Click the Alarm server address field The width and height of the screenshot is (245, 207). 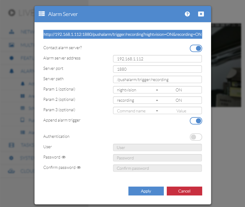157,59
